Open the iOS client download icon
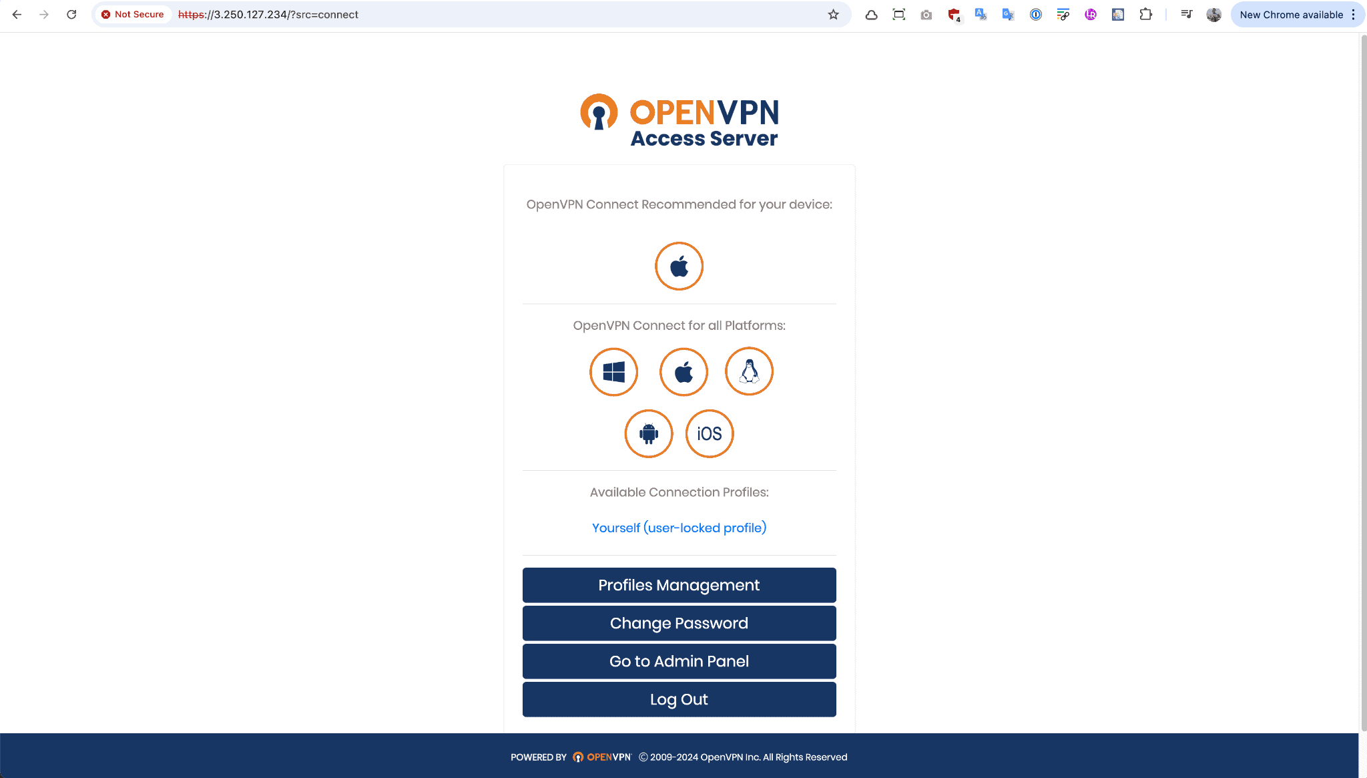Image resolution: width=1367 pixels, height=778 pixels. click(710, 433)
